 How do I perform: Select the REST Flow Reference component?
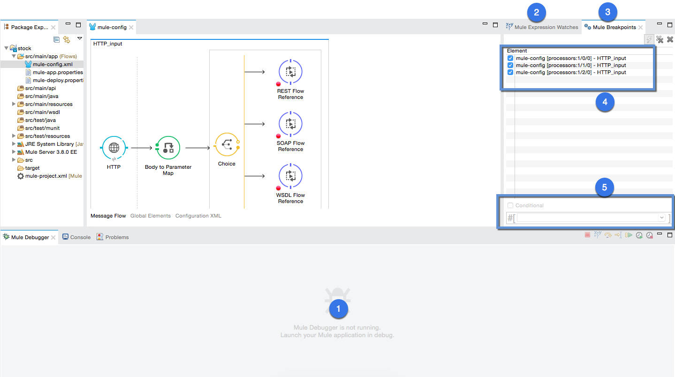click(290, 71)
